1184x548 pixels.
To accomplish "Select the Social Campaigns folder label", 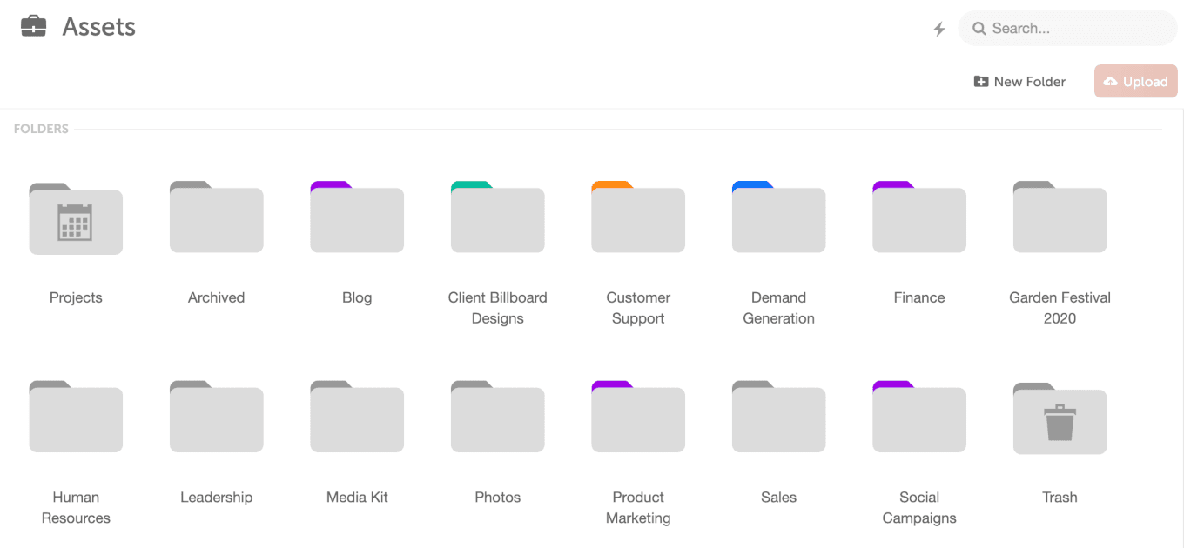I will [919, 507].
